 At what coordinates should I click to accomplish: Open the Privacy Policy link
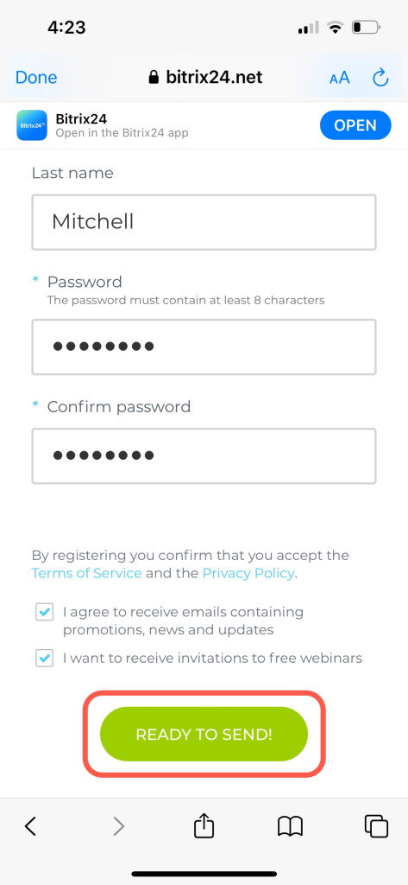click(x=248, y=574)
